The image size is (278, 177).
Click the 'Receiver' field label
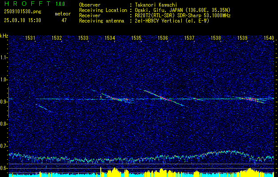tap(90, 15)
